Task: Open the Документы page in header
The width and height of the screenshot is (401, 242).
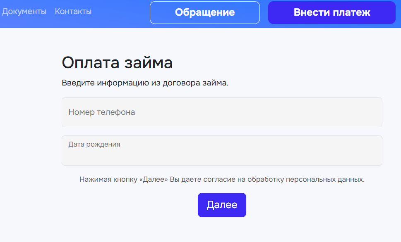Action: (24, 12)
